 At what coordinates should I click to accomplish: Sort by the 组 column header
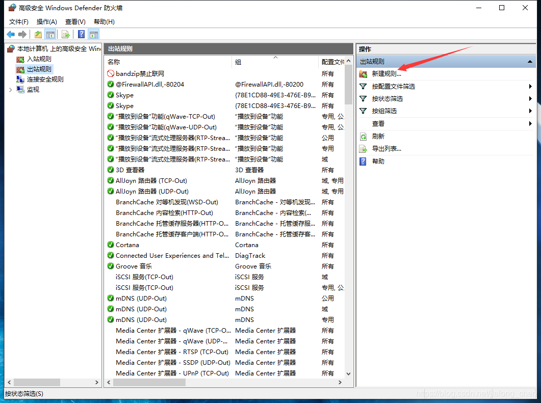(275, 62)
